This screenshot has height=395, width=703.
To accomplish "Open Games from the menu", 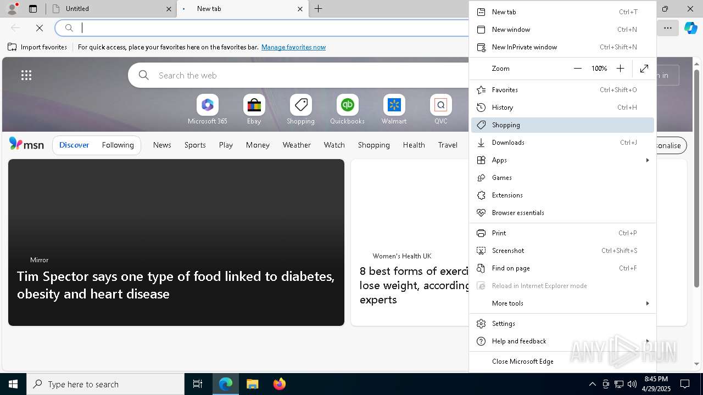I will pos(562,178).
